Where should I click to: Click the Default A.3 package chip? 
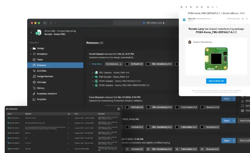(x=134, y=127)
